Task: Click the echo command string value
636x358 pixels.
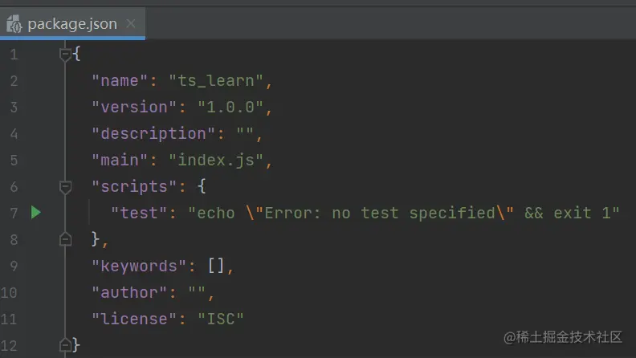Action: (x=404, y=213)
